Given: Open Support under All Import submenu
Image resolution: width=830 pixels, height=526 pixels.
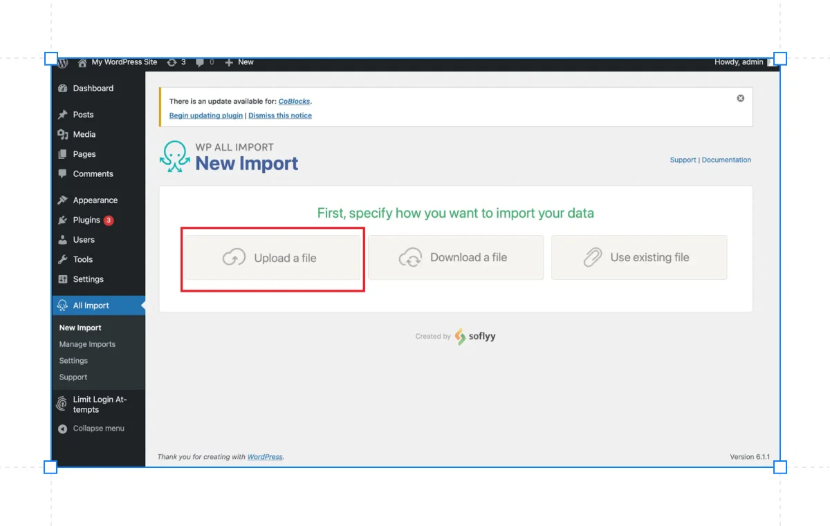Looking at the screenshot, I should click(x=73, y=377).
